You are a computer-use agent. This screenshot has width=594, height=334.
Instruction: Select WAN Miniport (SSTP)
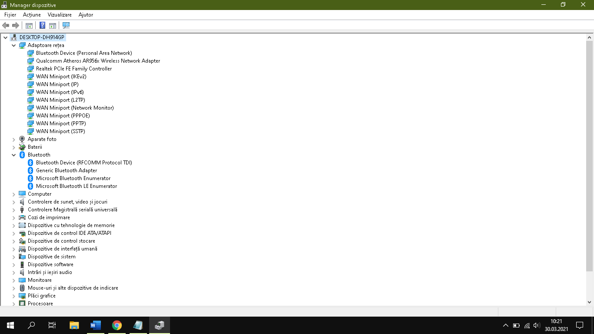60,131
